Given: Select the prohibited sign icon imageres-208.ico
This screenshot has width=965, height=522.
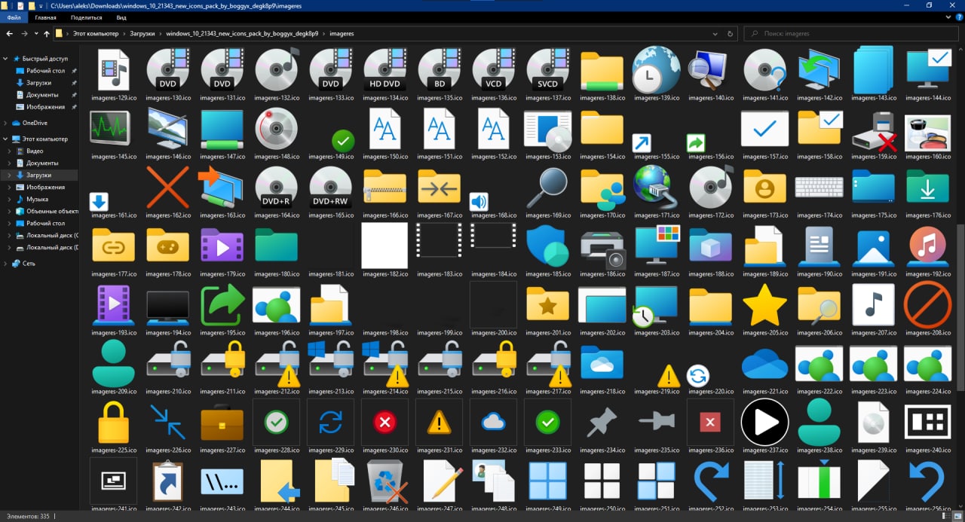Looking at the screenshot, I should click(928, 304).
